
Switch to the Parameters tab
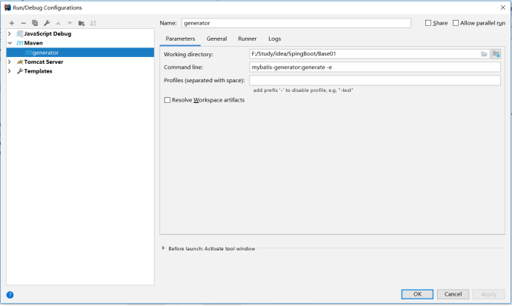click(x=180, y=39)
